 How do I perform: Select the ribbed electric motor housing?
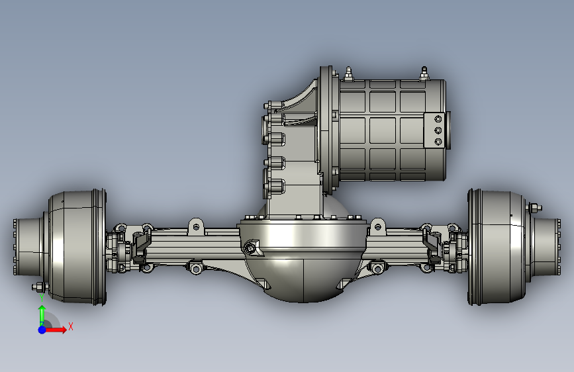[x=391, y=130]
